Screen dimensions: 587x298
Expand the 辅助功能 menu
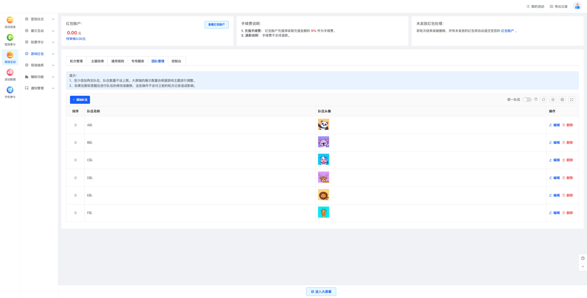click(39, 77)
